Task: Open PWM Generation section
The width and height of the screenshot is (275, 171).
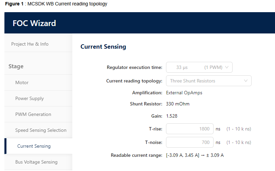Action: [33, 114]
